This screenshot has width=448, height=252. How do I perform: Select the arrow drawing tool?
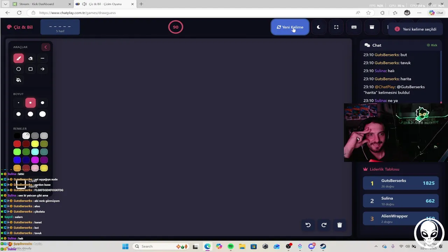coord(42,69)
